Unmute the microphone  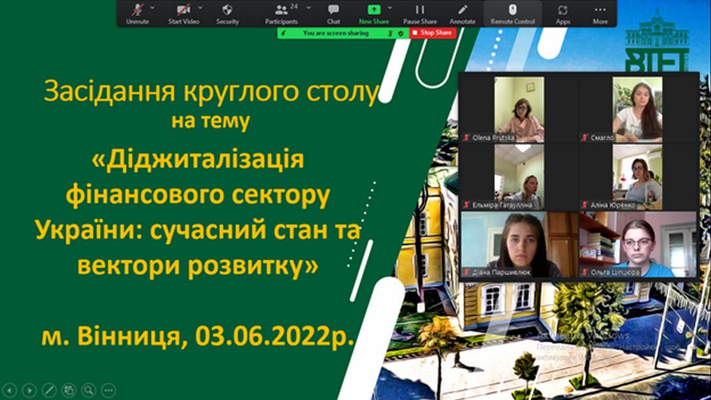[x=137, y=13]
